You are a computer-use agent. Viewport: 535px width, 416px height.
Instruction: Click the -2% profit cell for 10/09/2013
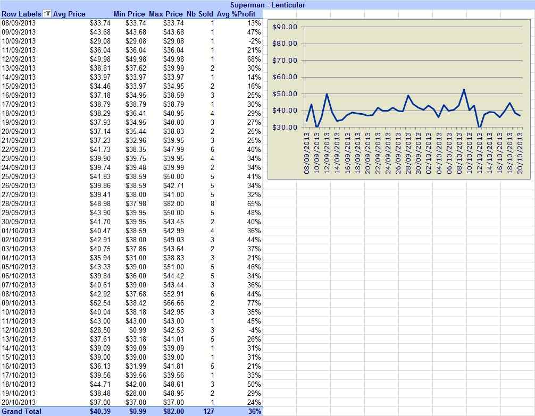255,41
